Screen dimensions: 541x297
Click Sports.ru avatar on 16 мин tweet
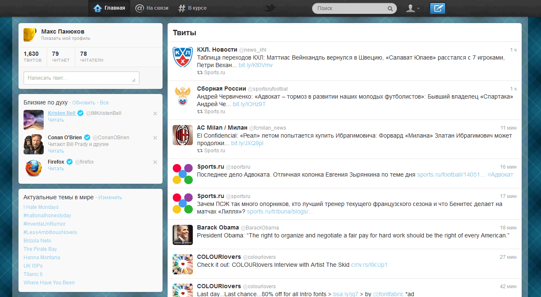click(x=183, y=174)
